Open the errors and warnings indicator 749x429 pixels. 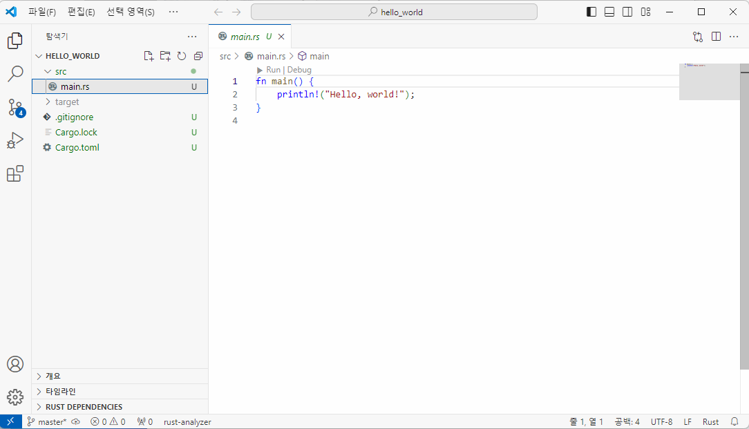[108, 422]
